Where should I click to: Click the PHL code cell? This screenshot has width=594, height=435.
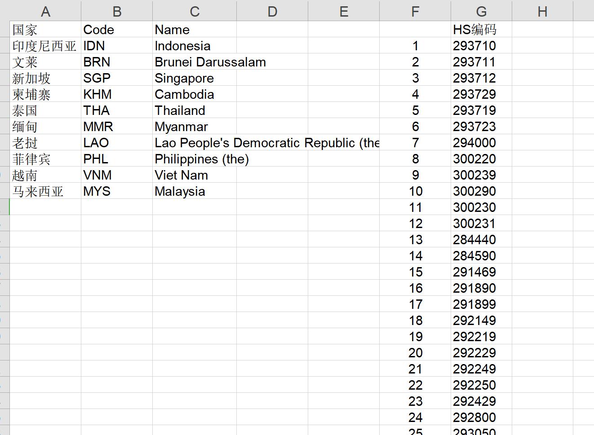(x=117, y=158)
